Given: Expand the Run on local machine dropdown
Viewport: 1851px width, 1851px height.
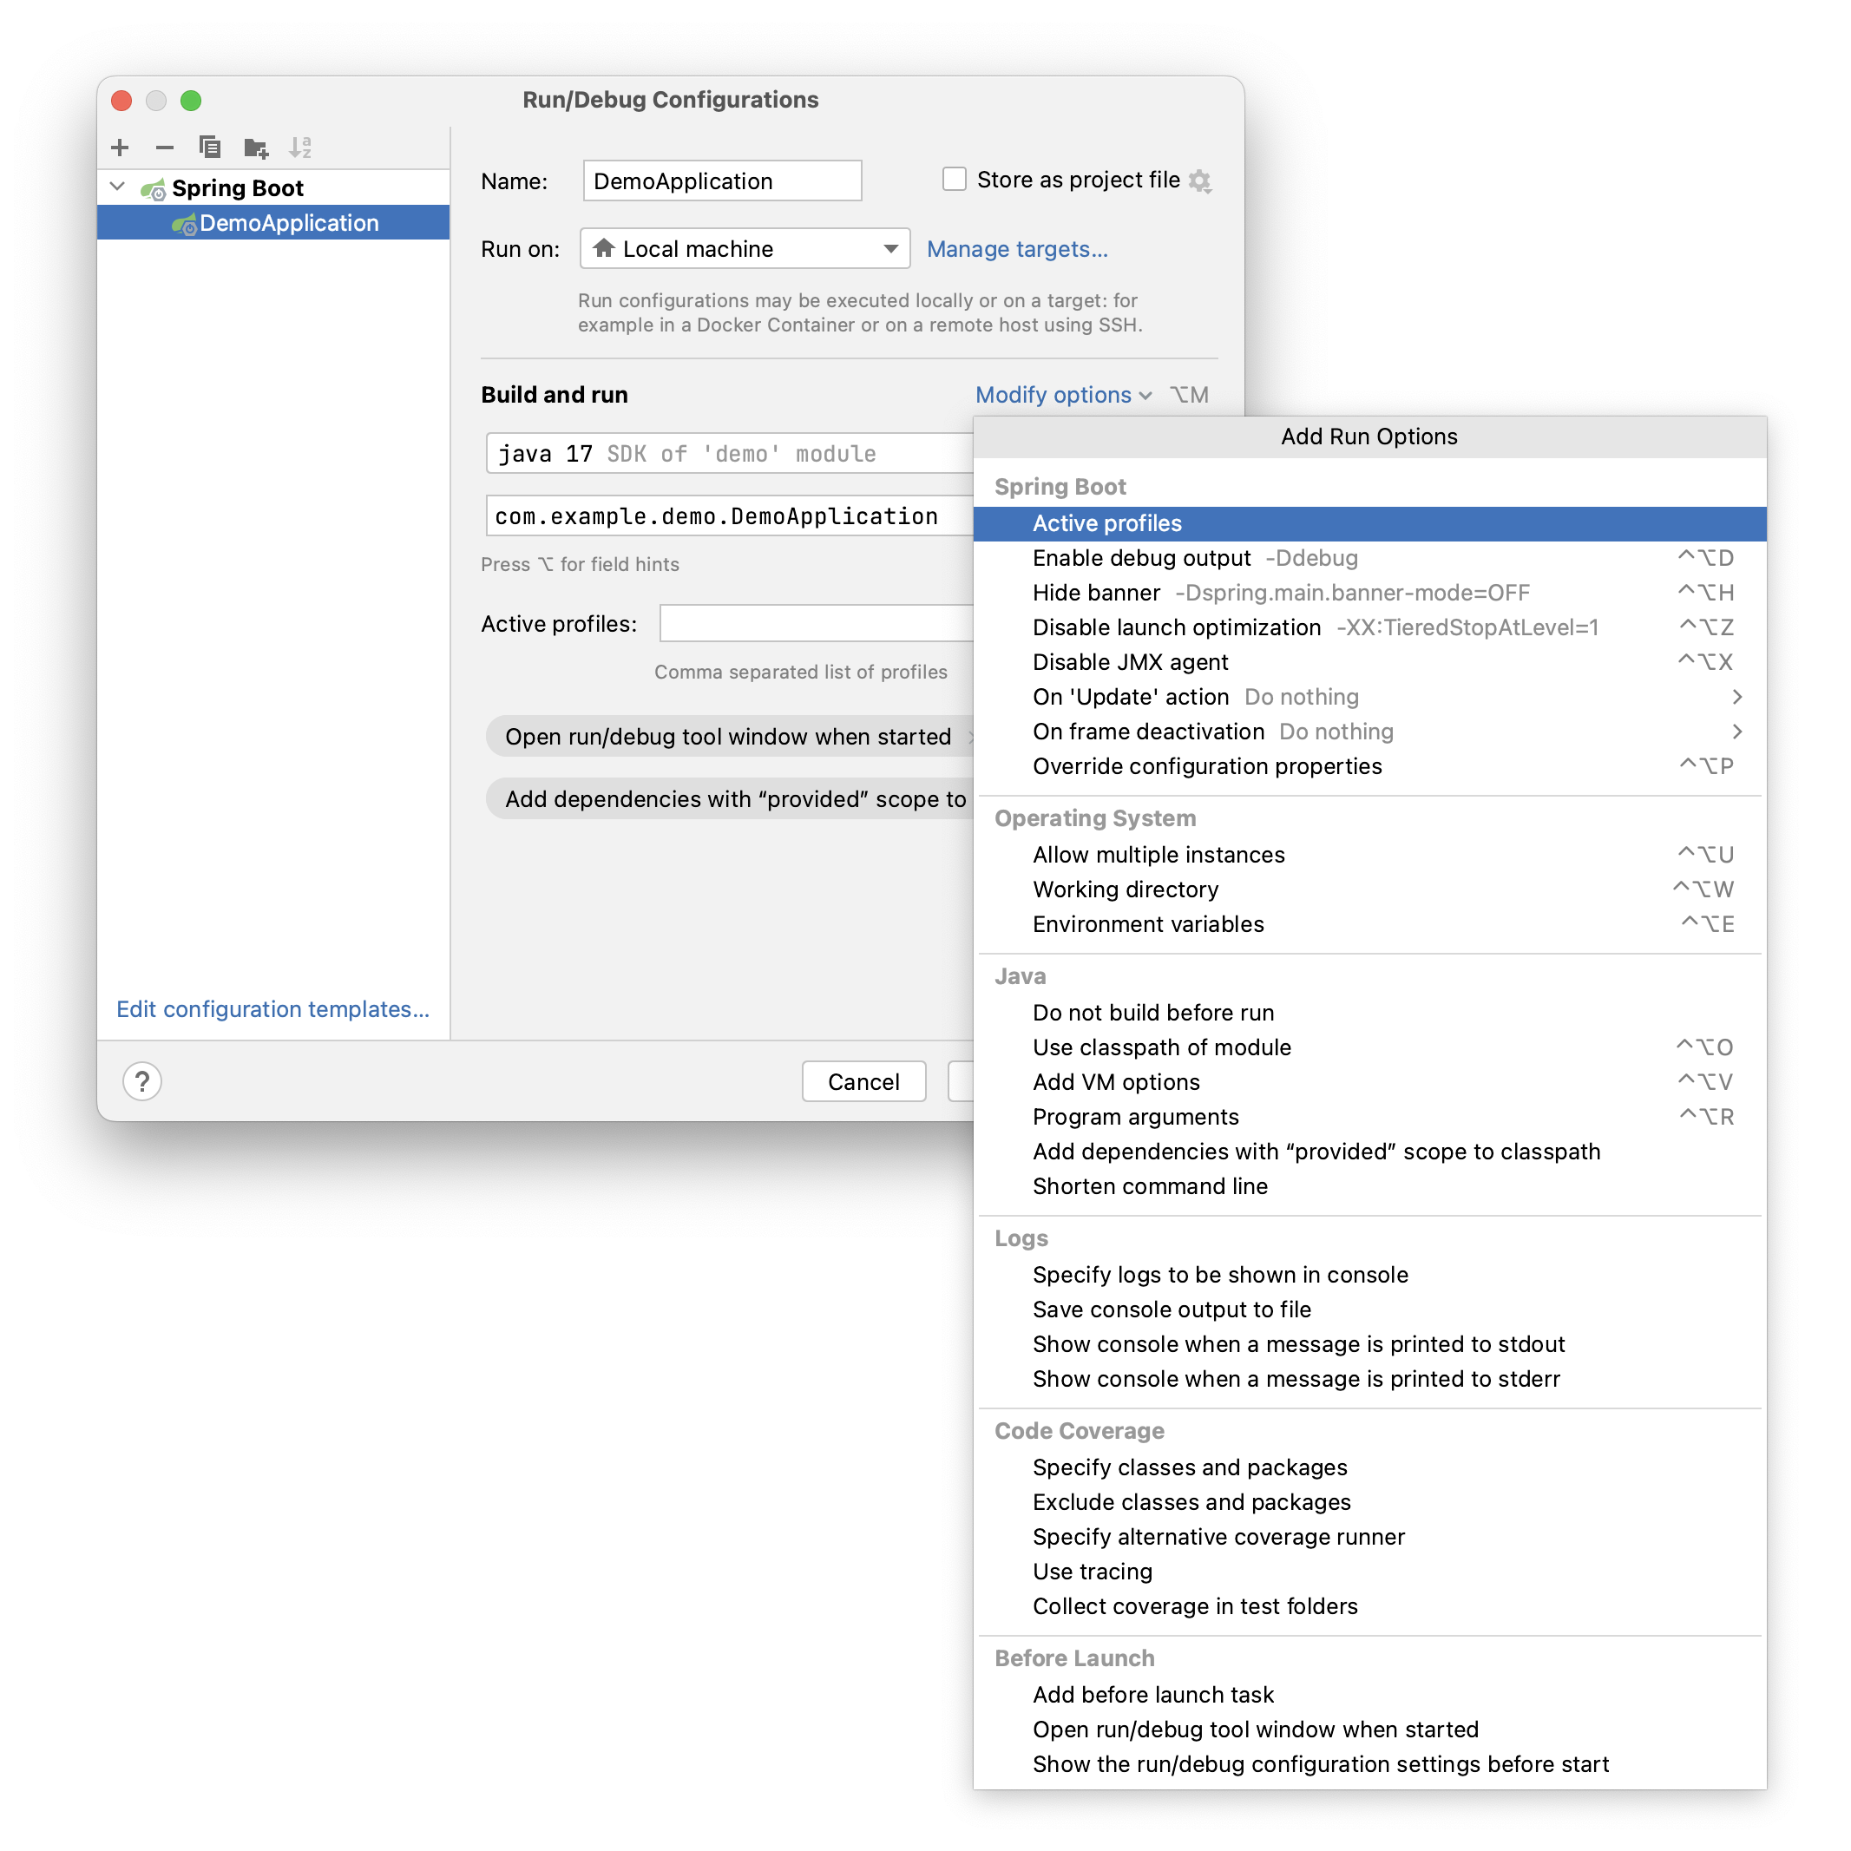Looking at the screenshot, I should (x=889, y=249).
